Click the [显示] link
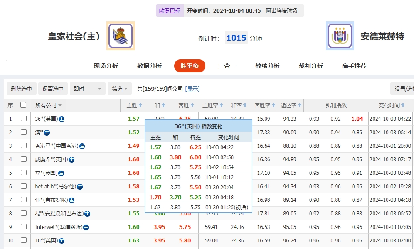Image resolution: width=414 pixels, height=249 pixels. click(x=192, y=89)
